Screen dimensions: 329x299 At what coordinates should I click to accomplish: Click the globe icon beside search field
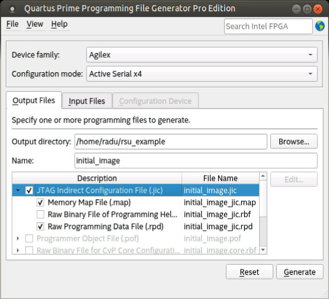tap(320, 26)
